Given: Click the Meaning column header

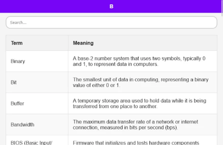Looking at the screenshot, I should coord(143,43).
